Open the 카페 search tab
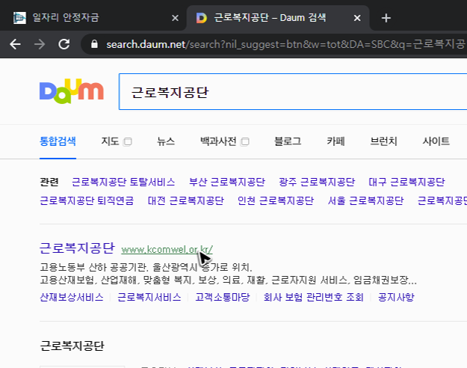The width and height of the screenshot is (467, 368). [x=335, y=141]
